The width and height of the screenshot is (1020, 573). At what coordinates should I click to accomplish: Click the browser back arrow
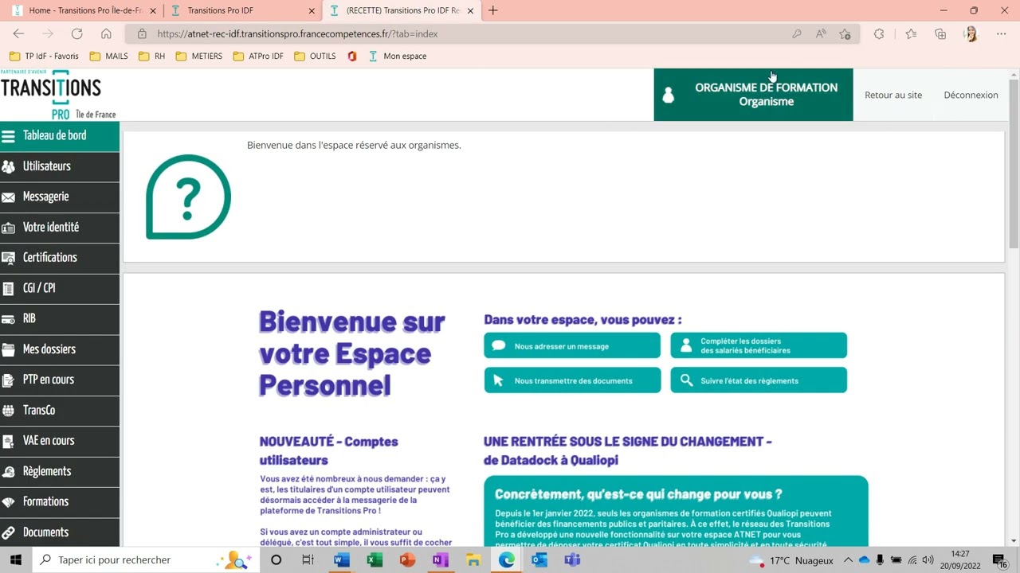click(18, 34)
